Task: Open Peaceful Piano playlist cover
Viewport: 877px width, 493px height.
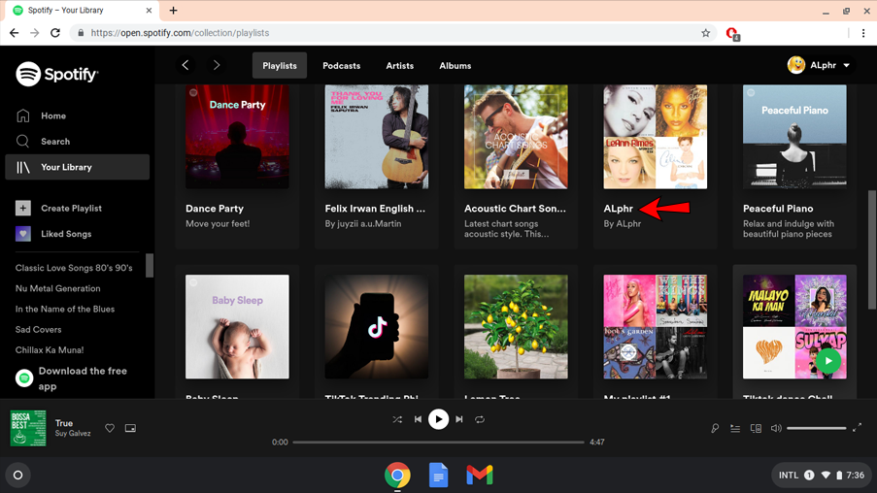Action: (794, 137)
